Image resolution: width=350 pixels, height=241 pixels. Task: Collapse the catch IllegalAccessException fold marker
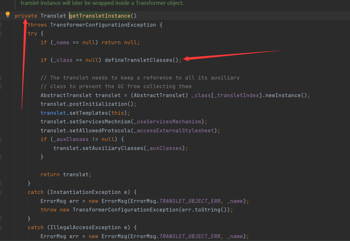coord(1,228)
